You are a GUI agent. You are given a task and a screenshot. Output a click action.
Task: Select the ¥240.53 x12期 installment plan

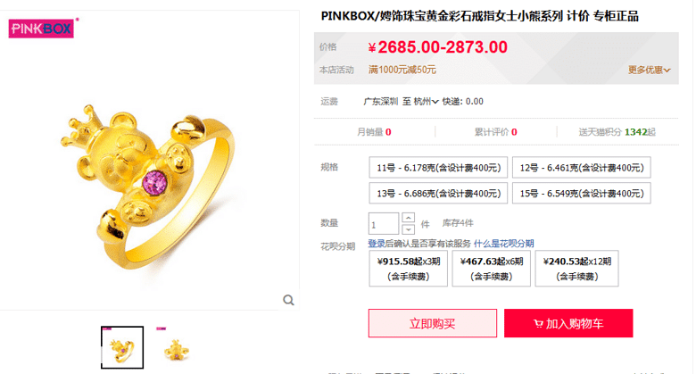coord(577,269)
